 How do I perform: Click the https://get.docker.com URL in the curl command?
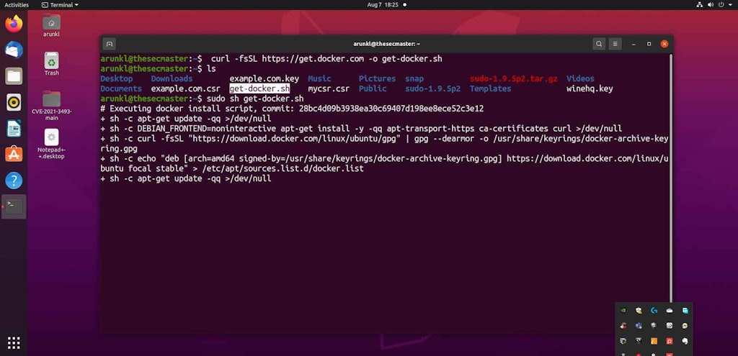(313, 59)
